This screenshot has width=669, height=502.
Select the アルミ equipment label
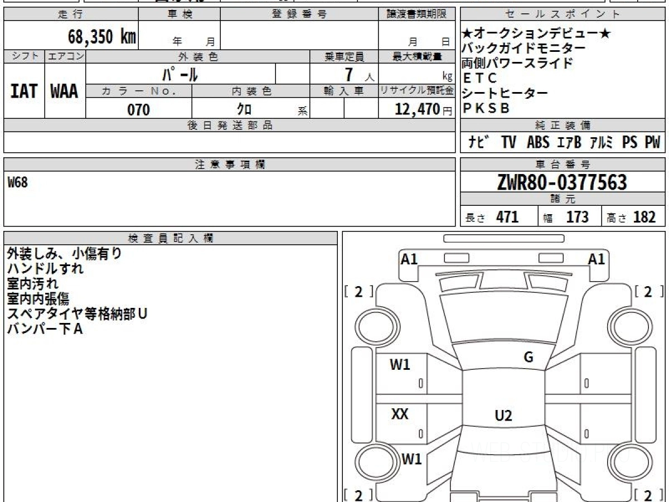pyautogui.click(x=602, y=143)
